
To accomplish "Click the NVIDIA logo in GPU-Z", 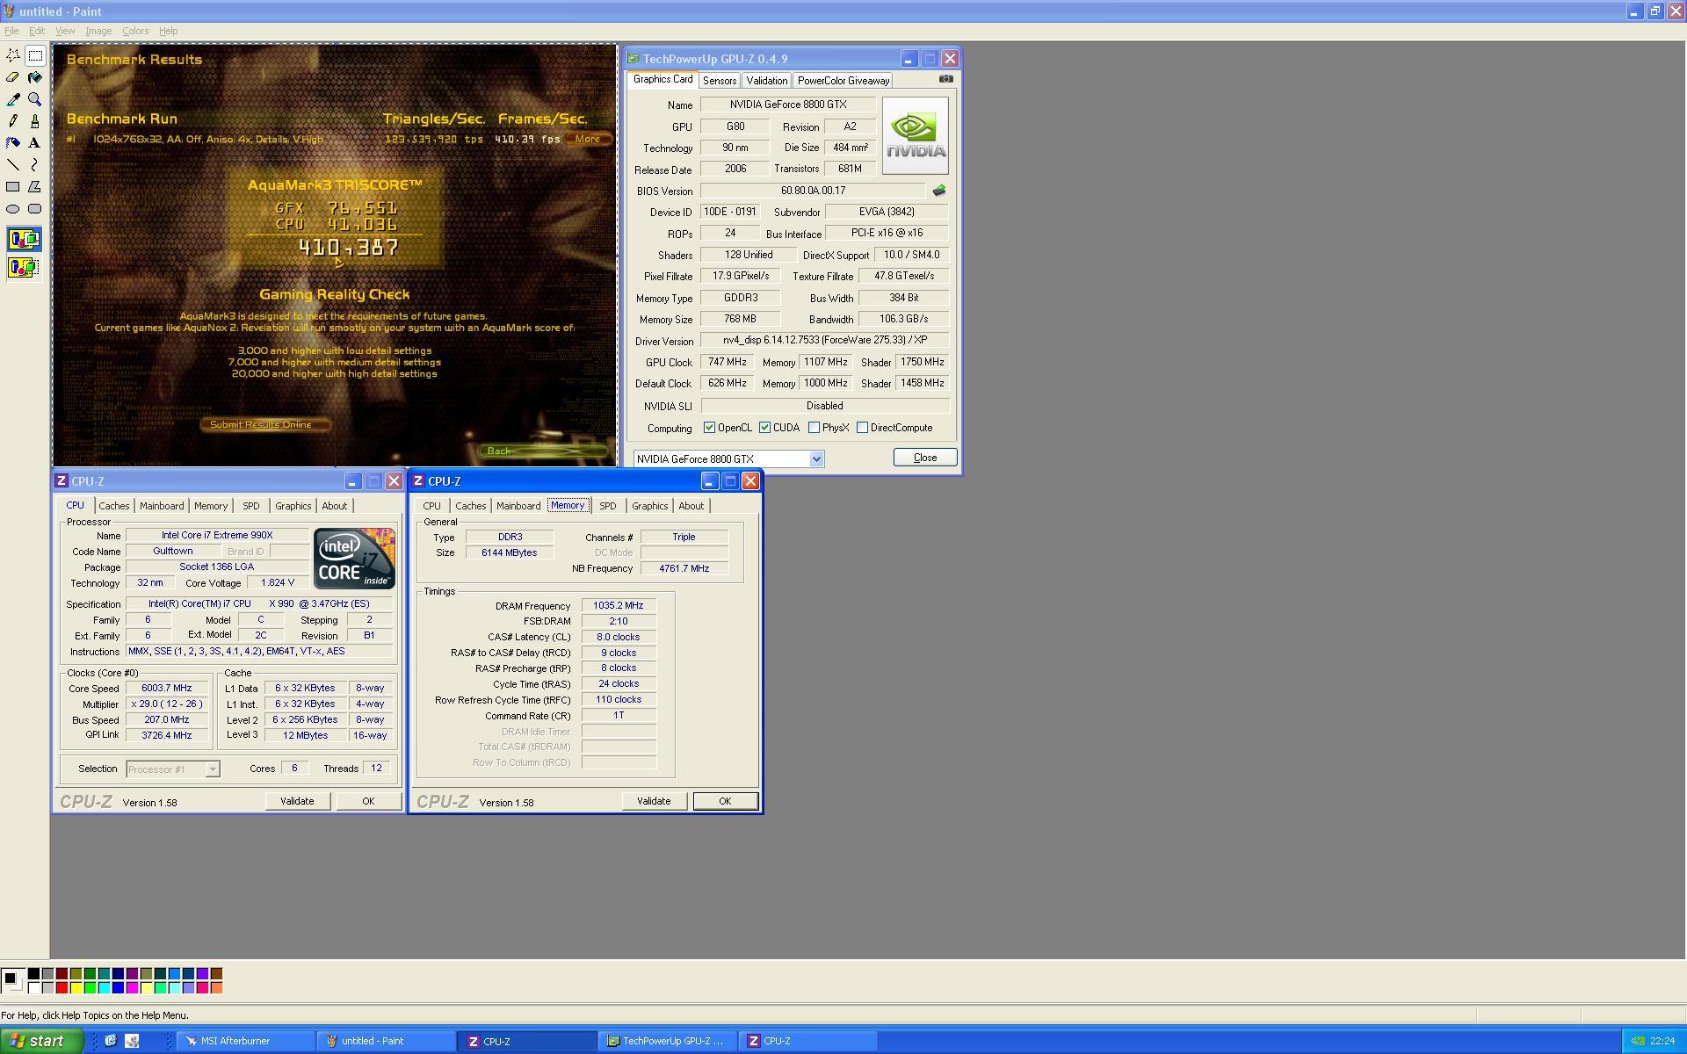I will pyautogui.click(x=916, y=135).
